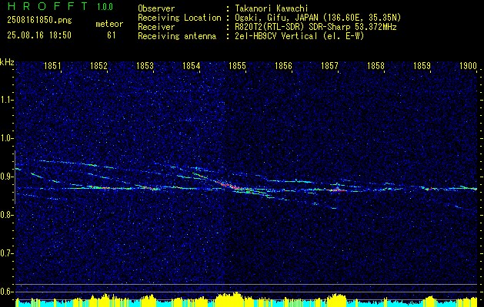Click the bright red echo near 1855

(x=230, y=186)
